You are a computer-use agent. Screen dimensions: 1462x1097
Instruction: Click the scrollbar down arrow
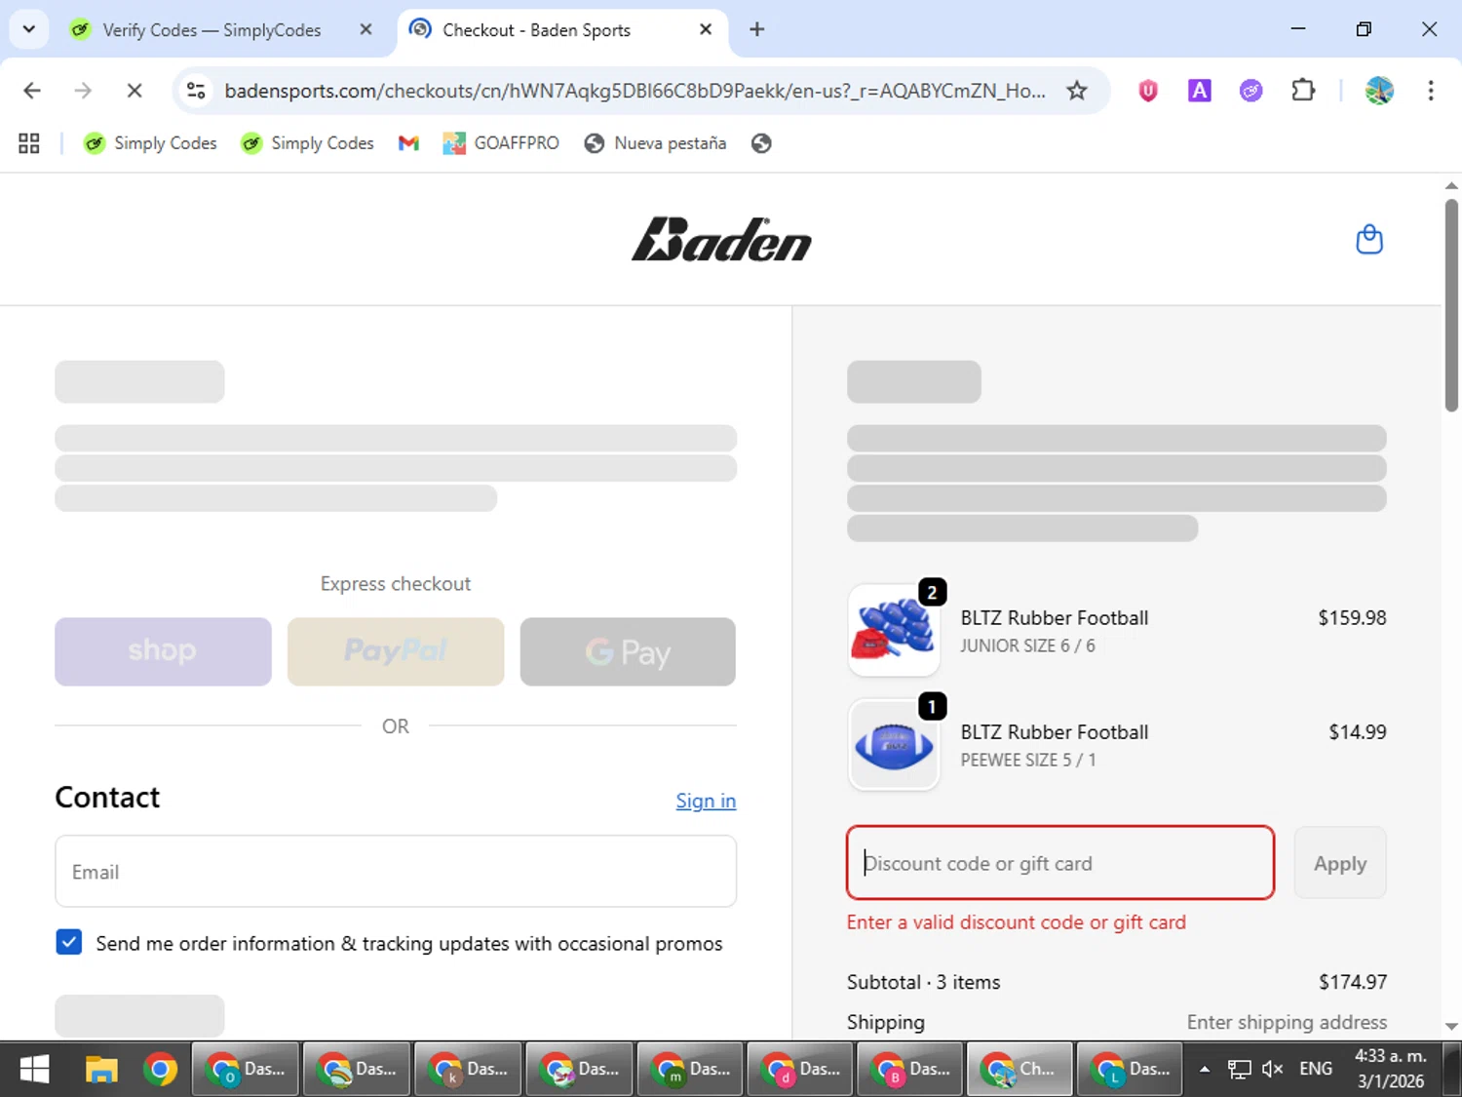[x=1451, y=1026]
